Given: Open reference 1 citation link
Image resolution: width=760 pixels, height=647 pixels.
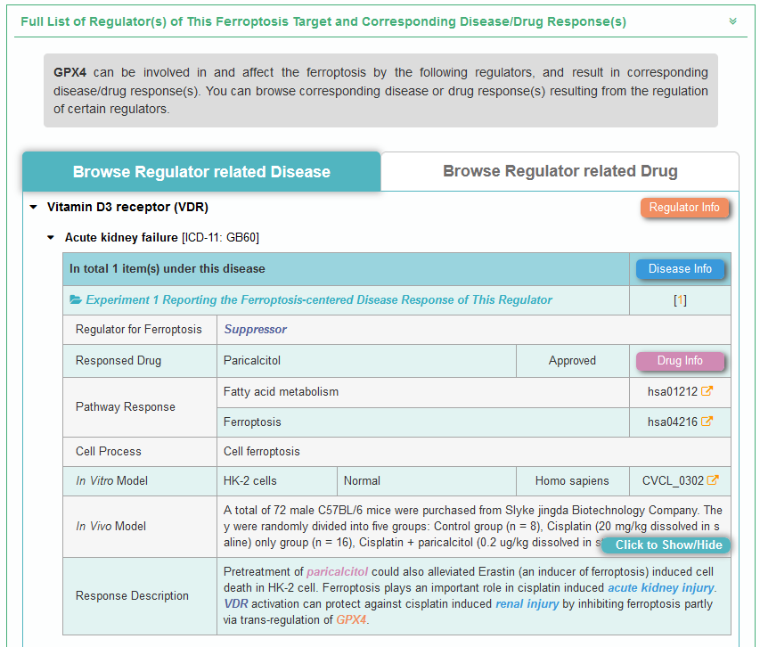Looking at the screenshot, I should (680, 300).
